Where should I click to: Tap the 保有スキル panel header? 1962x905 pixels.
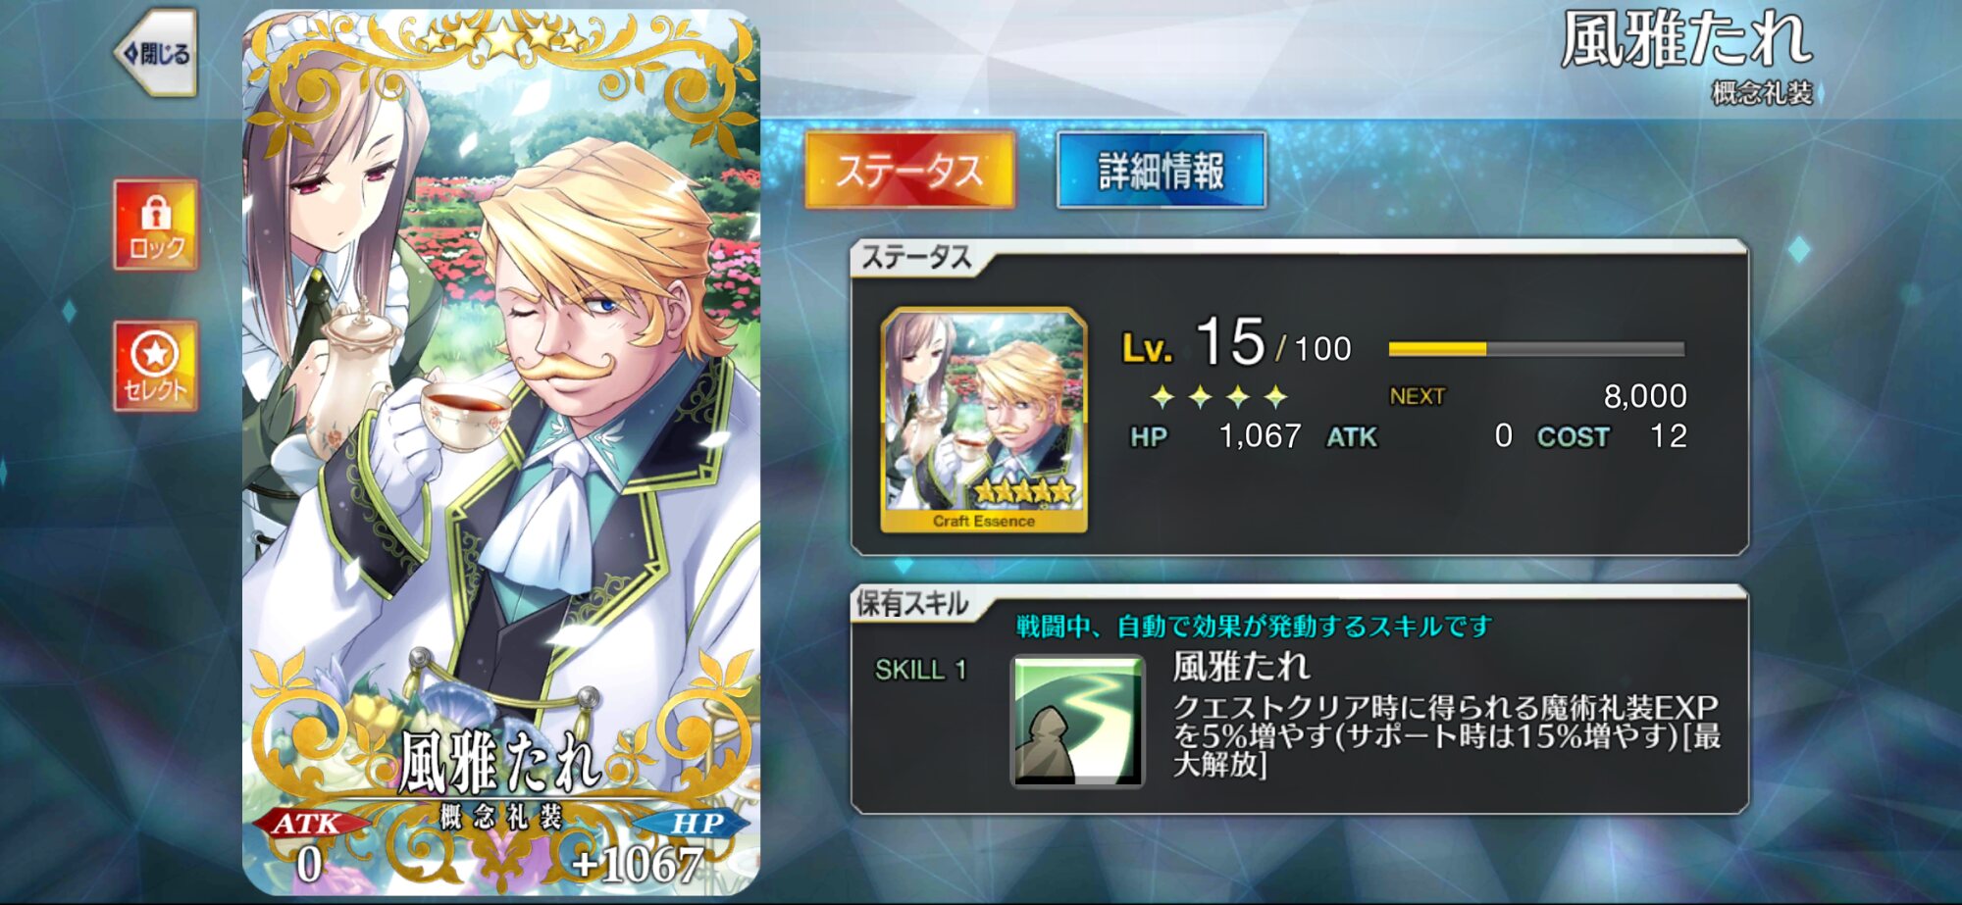point(912,604)
